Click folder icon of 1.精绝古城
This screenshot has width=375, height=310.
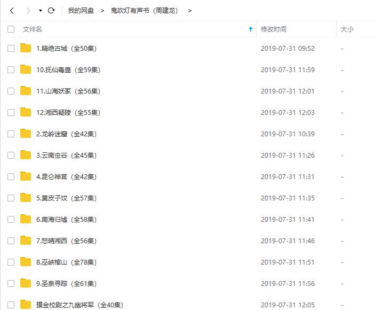point(26,48)
